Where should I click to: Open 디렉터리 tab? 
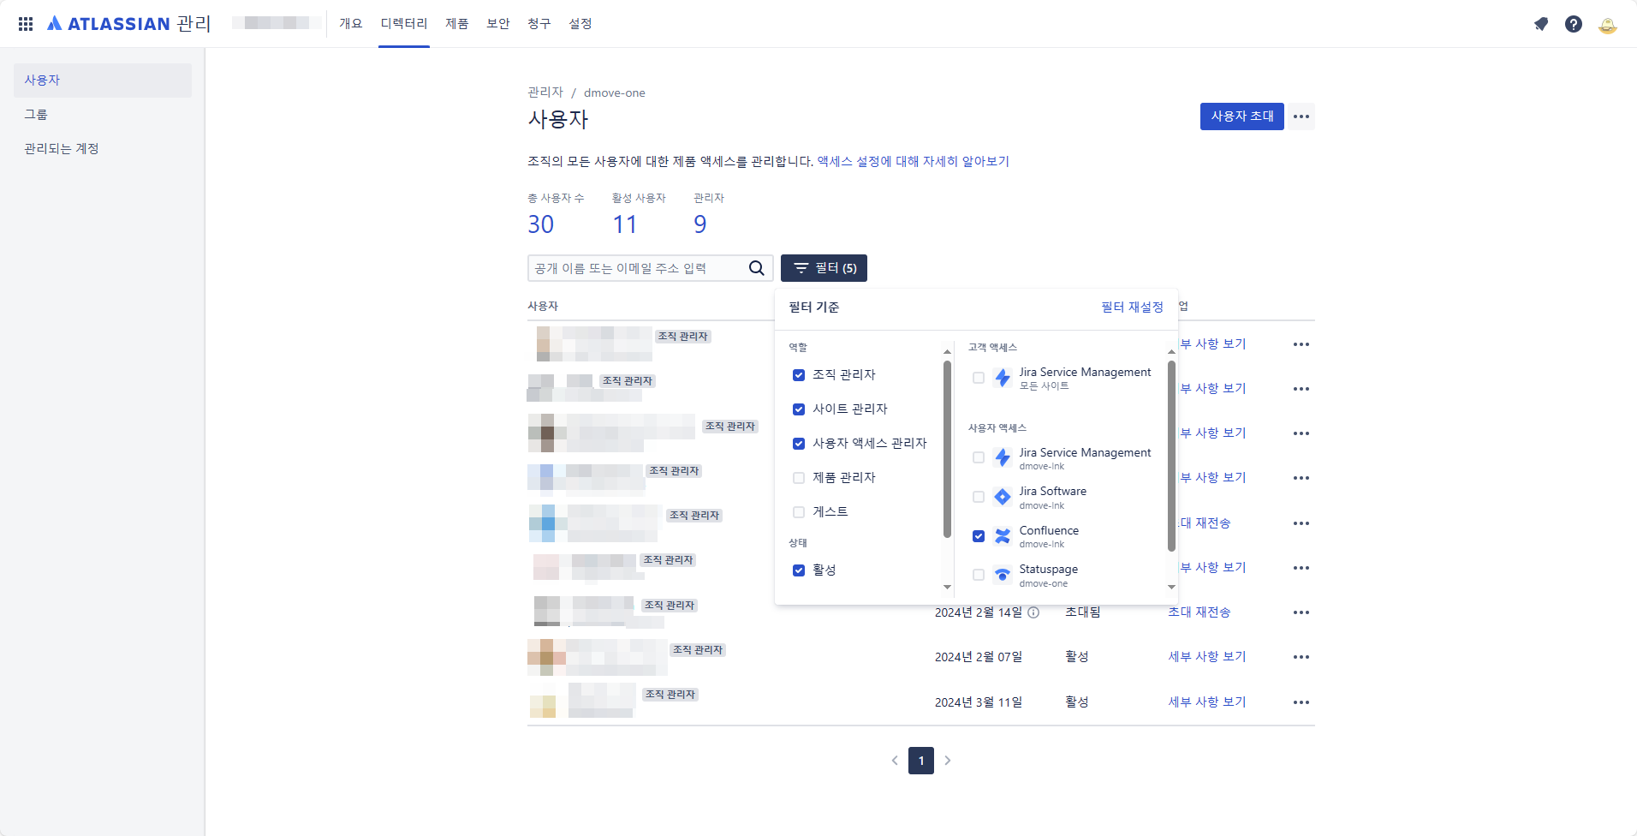click(x=404, y=24)
